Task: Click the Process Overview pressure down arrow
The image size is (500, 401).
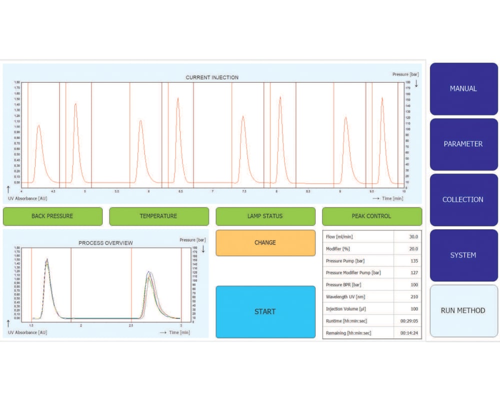Action: [203, 249]
